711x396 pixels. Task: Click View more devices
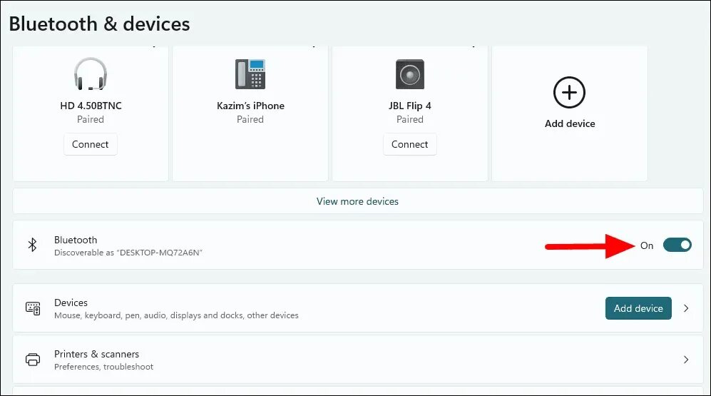pos(357,201)
